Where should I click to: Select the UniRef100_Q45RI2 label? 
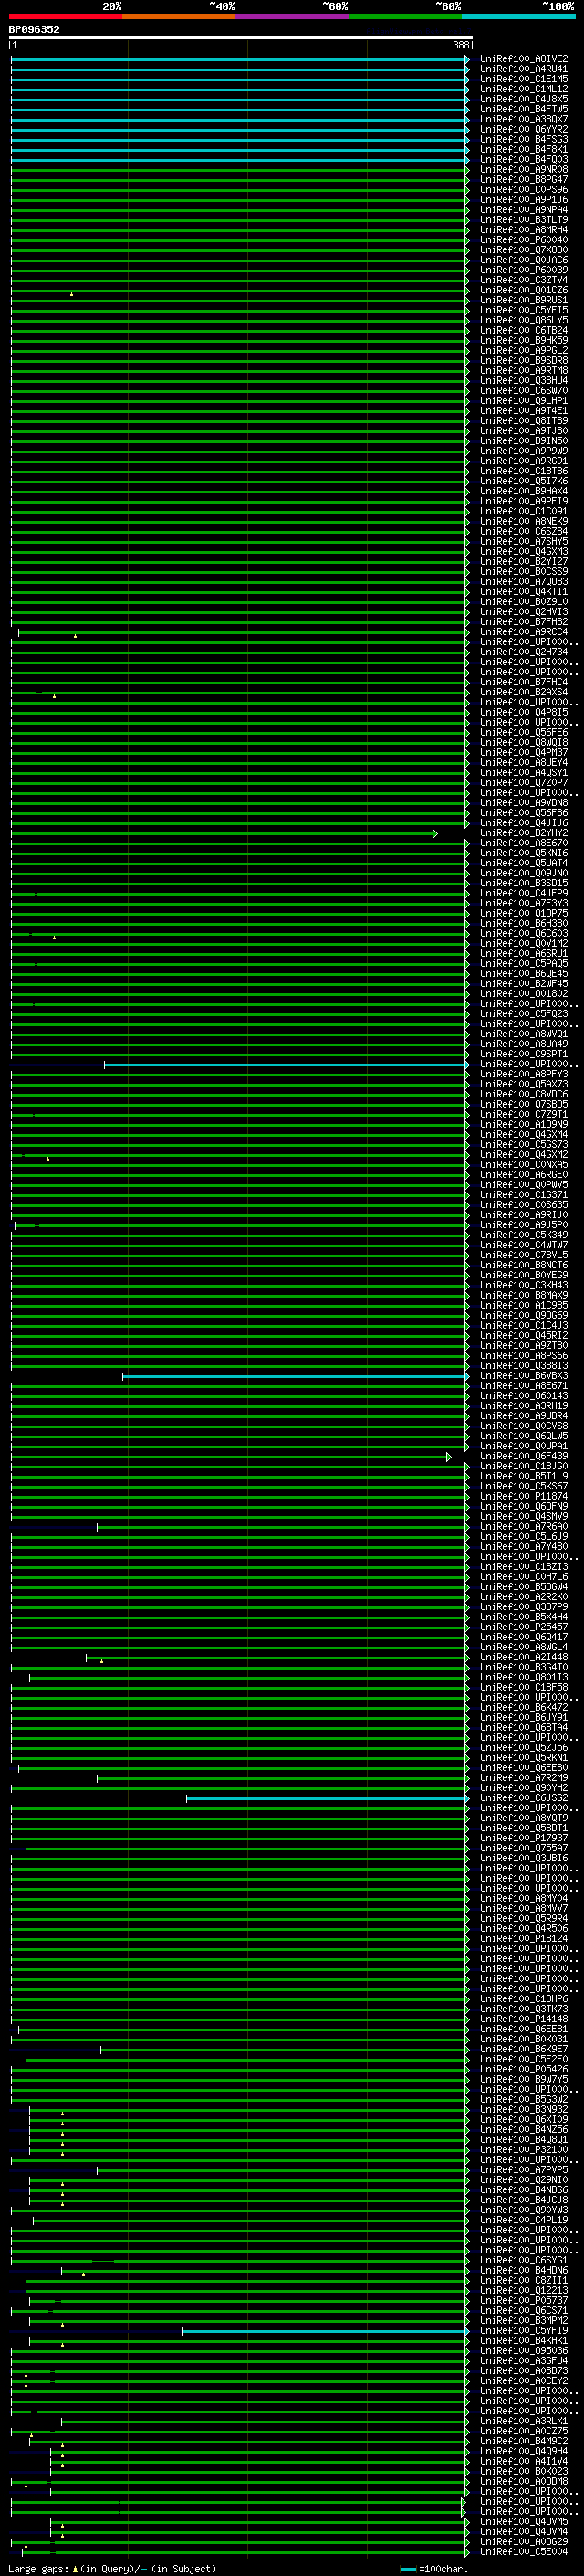point(523,1335)
